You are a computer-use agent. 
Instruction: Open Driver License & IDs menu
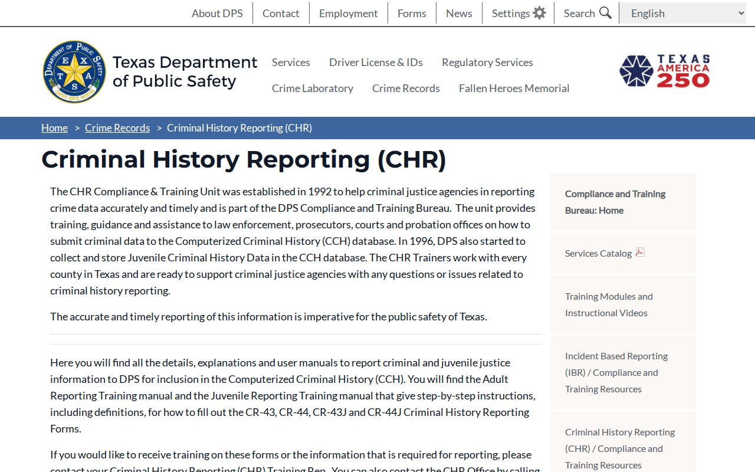tap(376, 62)
